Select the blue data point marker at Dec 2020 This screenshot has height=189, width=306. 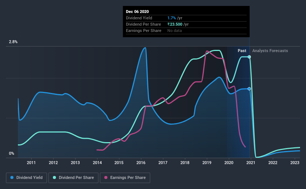[249, 89]
